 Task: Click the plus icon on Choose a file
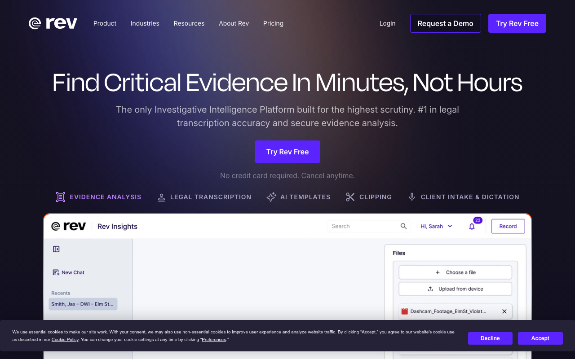click(438, 272)
